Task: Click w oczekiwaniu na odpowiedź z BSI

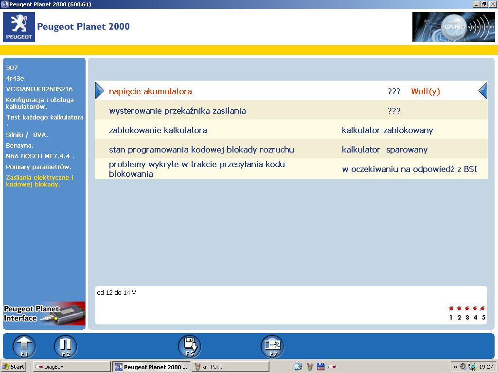Action: click(x=409, y=169)
